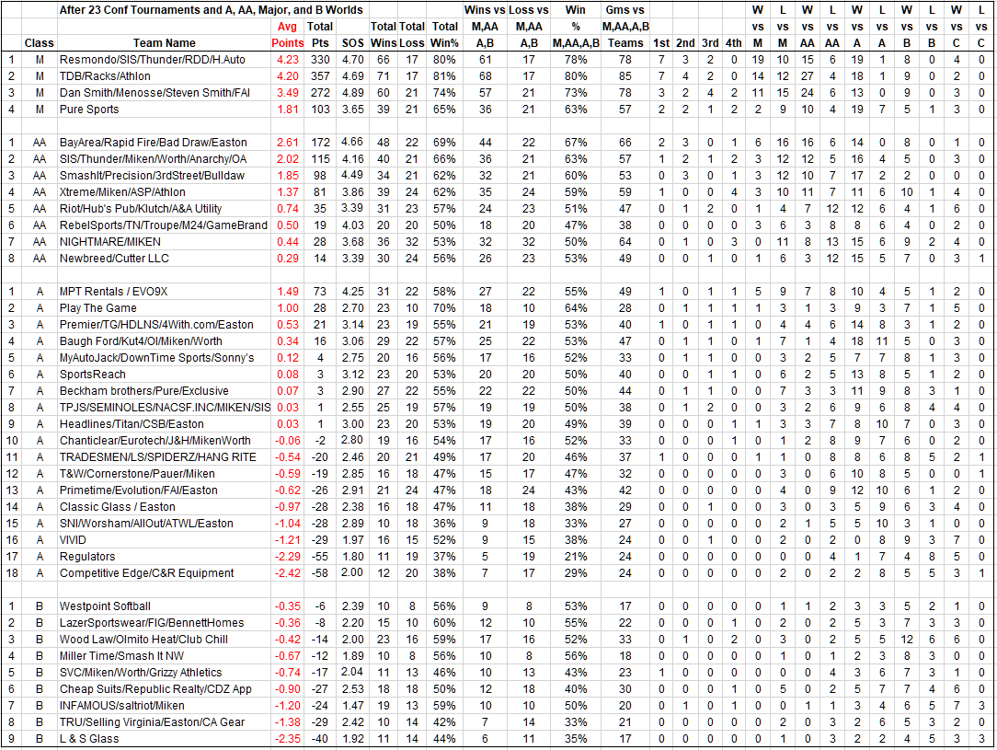997x750 pixels.
Task: Click 'RebelSports/TN/Troupe/M24/GameBrand' cell
Action: click(164, 225)
